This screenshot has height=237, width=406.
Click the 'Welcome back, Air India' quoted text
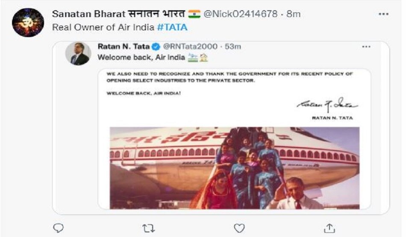pyautogui.click(x=141, y=57)
